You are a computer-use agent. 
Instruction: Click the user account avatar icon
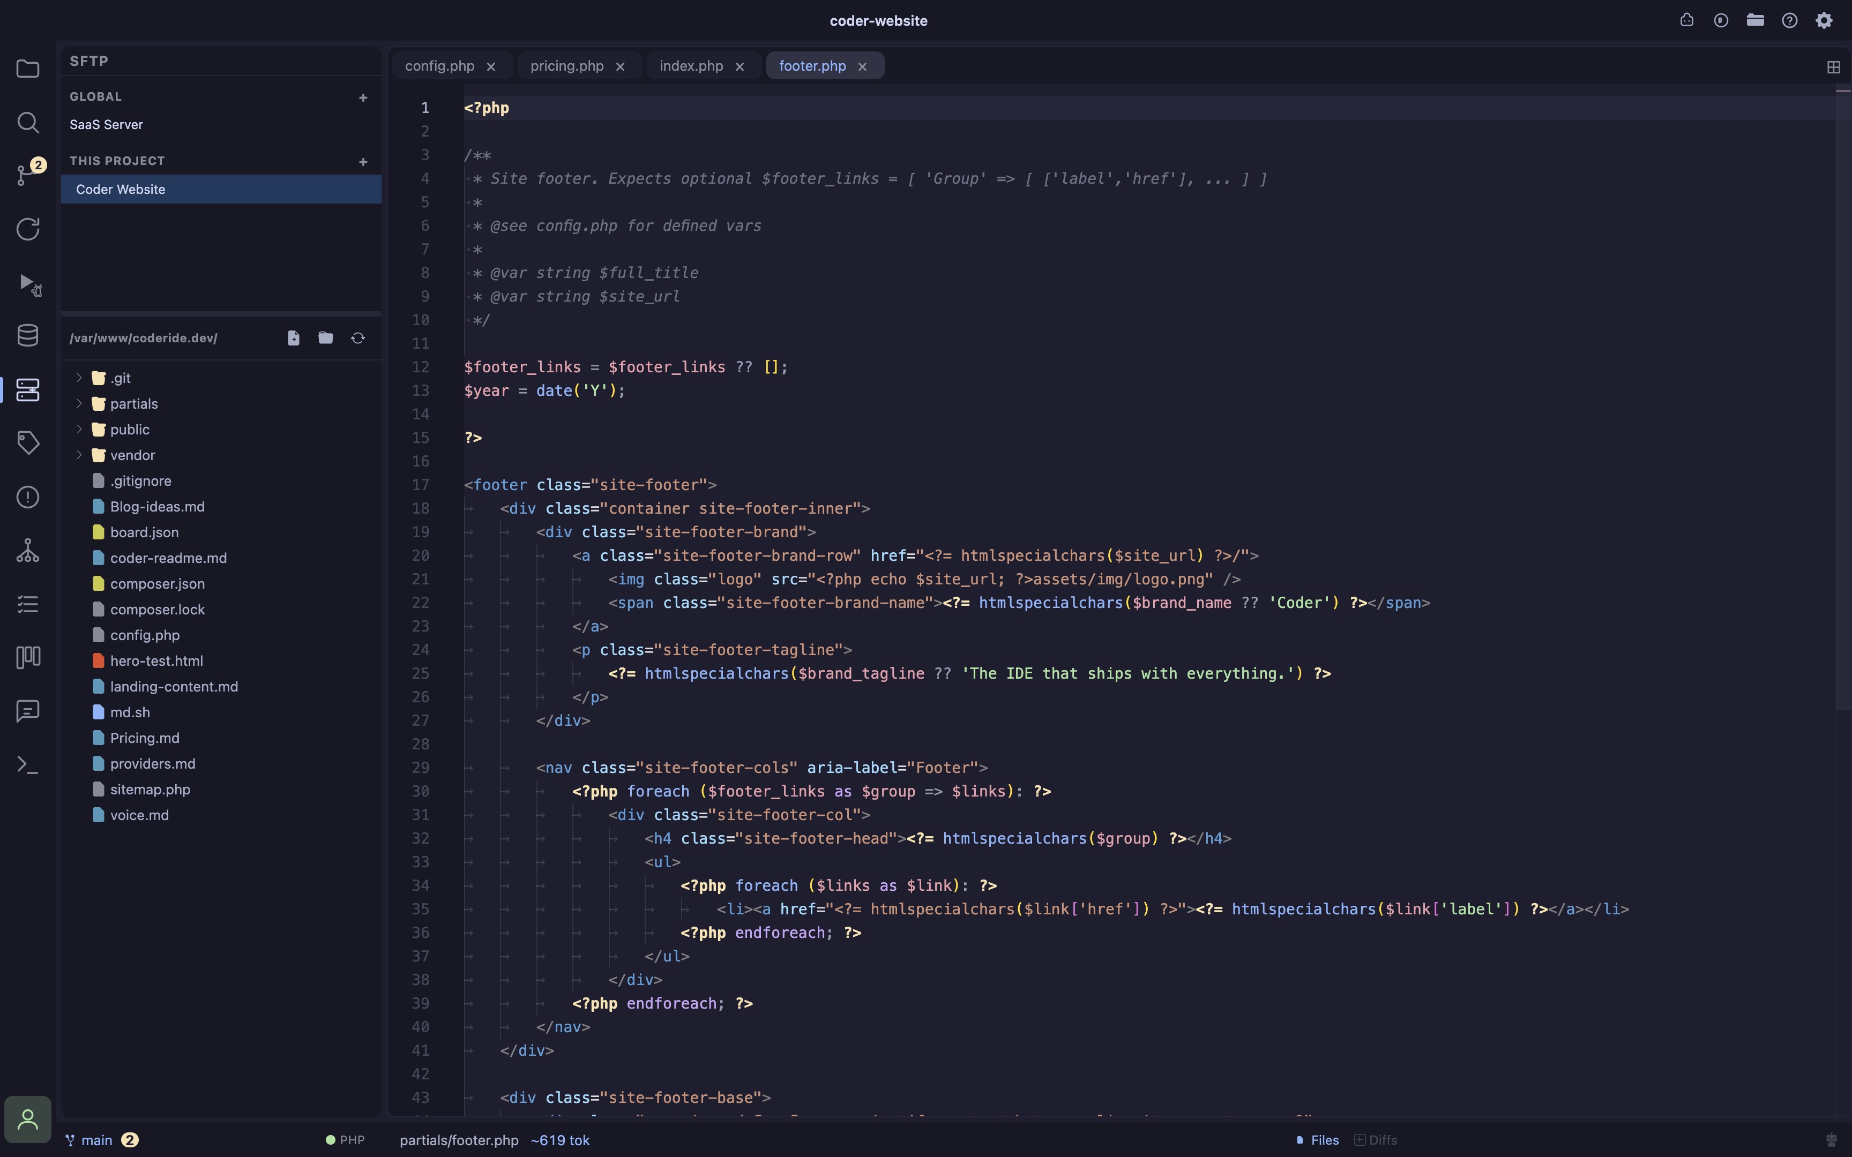tap(27, 1120)
